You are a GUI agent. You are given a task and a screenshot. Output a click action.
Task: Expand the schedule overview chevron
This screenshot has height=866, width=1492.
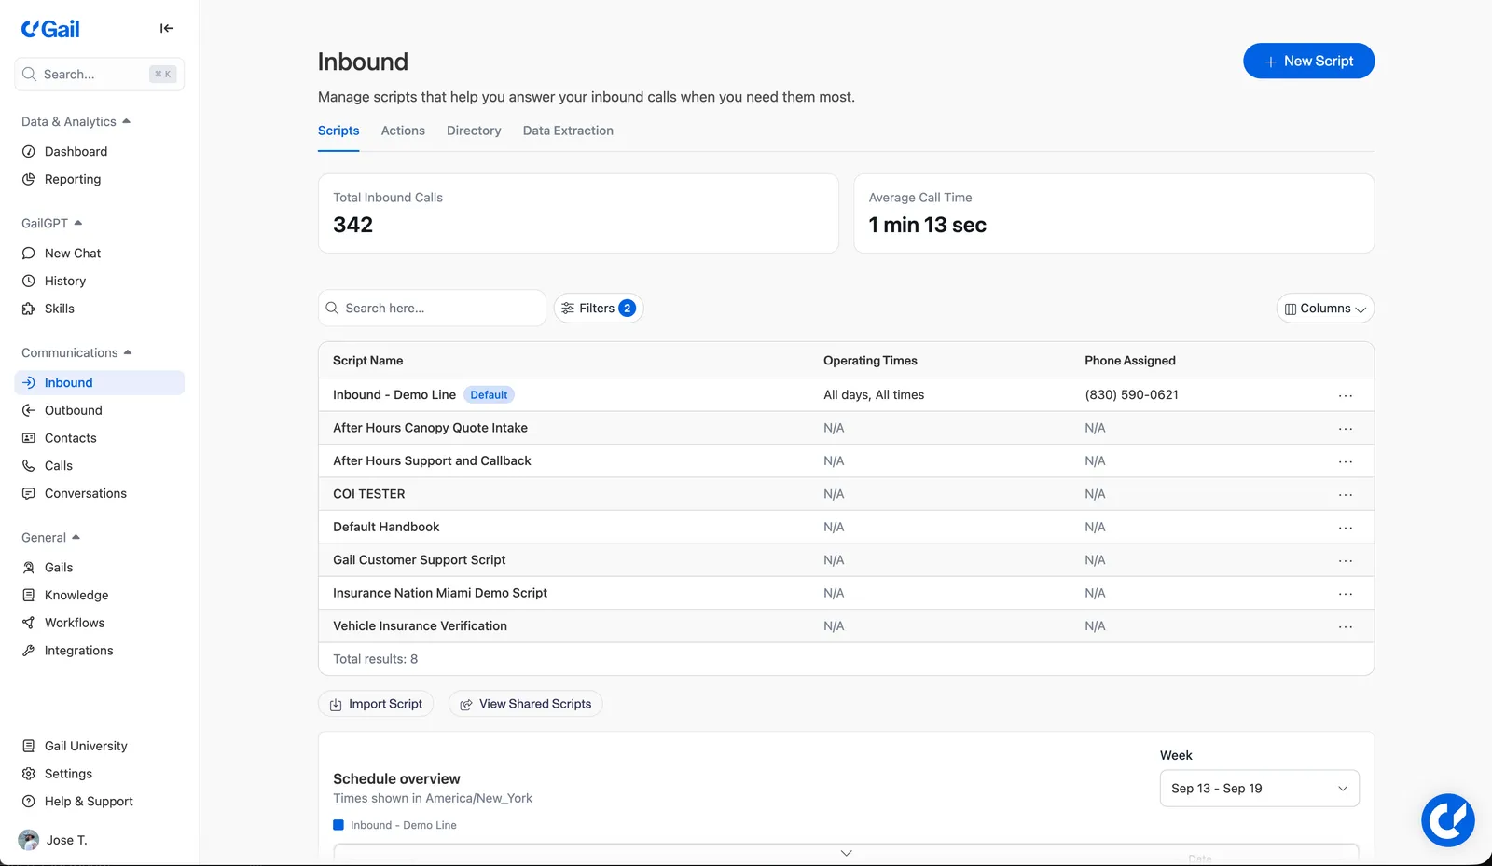[x=846, y=853]
